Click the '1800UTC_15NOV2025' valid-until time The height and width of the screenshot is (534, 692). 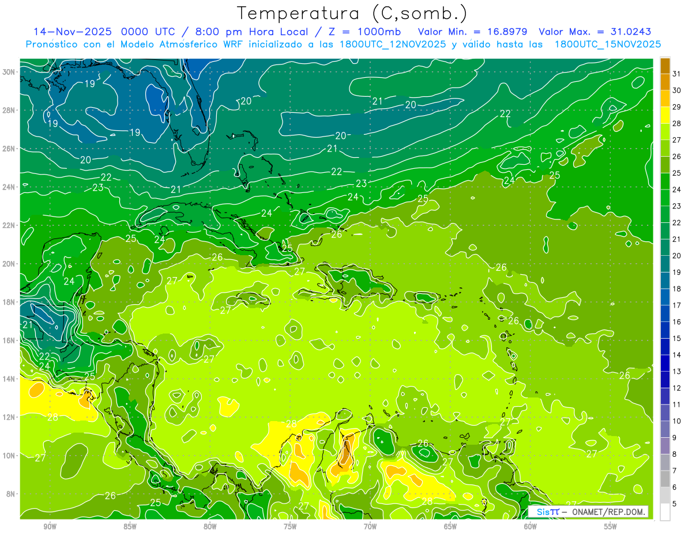[x=608, y=44]
